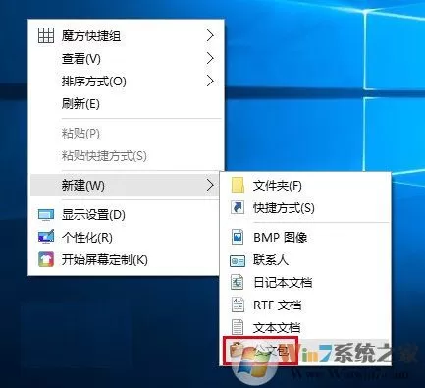Open the 排序方式(O) menu entry

point(126,82)
